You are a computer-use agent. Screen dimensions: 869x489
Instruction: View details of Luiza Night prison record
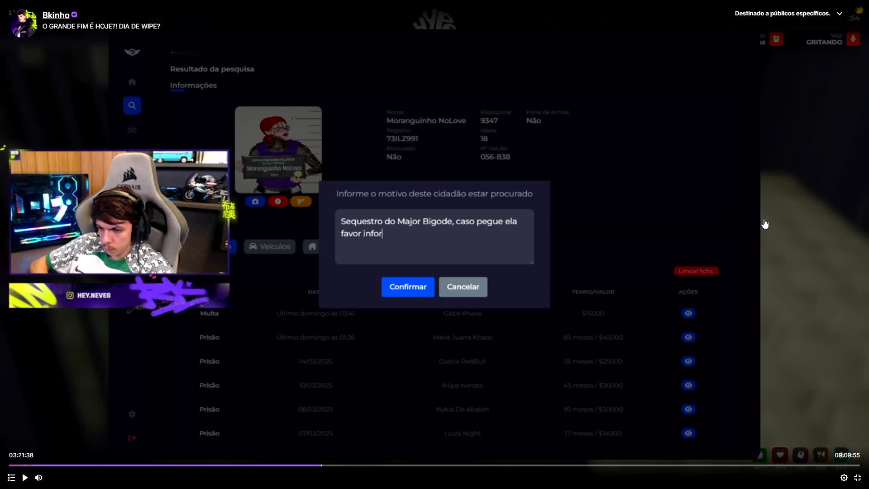688,433
